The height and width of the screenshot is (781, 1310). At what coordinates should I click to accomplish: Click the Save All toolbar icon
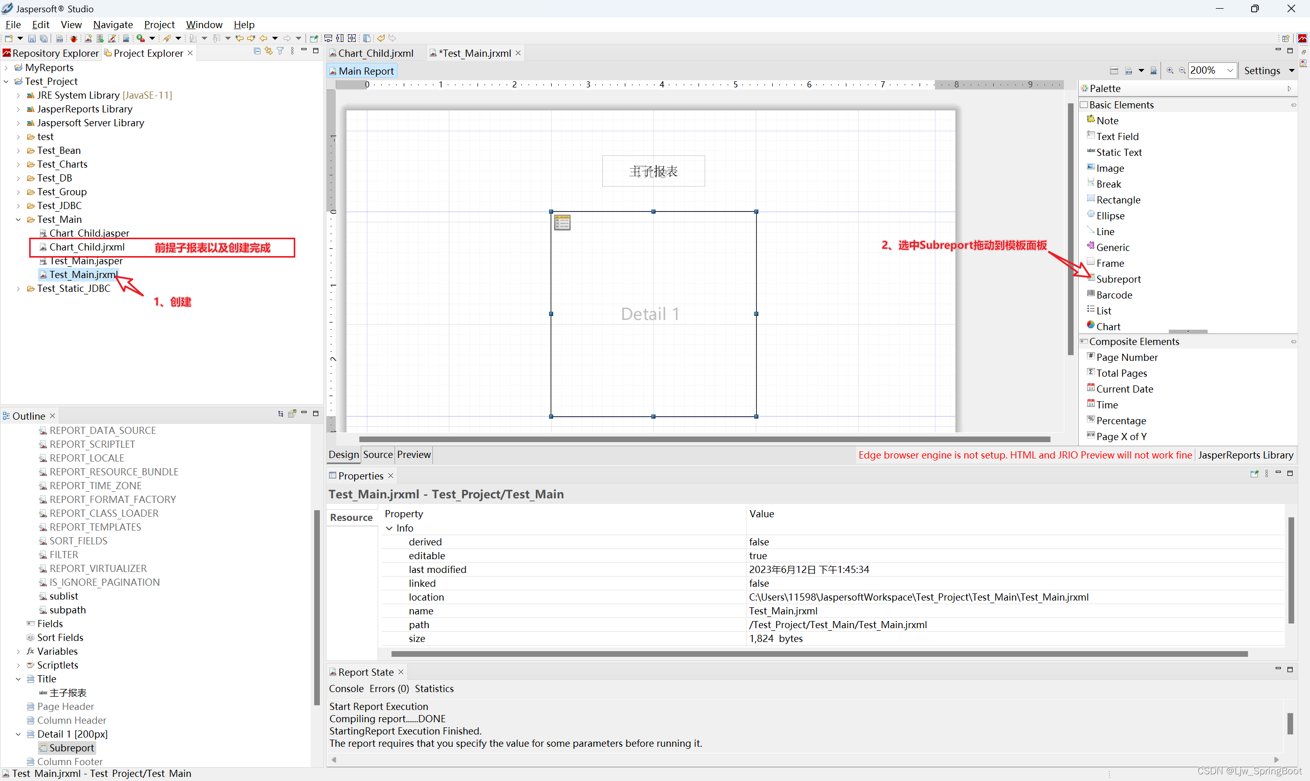(x=44, y=38)
